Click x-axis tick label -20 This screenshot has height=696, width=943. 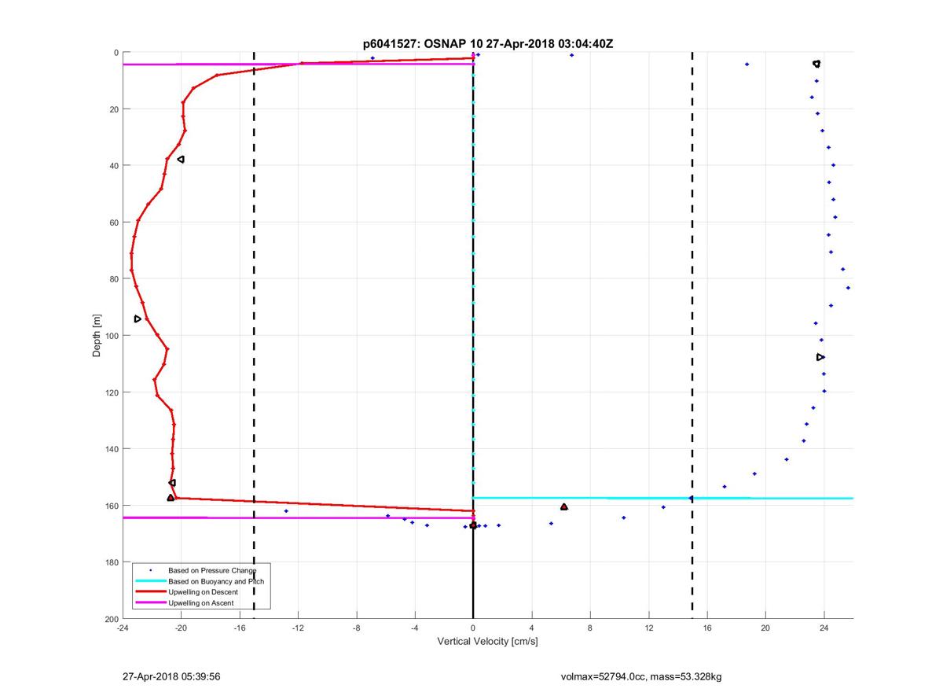181,628
